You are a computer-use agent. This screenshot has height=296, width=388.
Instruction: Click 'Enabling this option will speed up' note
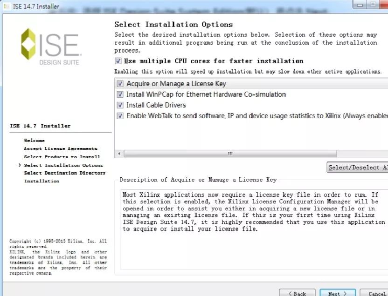(x=248, y=72)
